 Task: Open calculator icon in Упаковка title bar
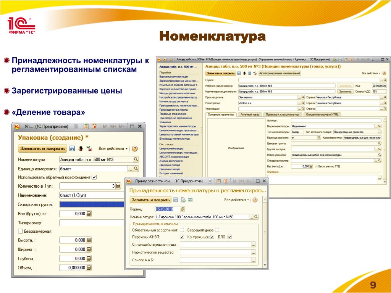click(86, 126)
